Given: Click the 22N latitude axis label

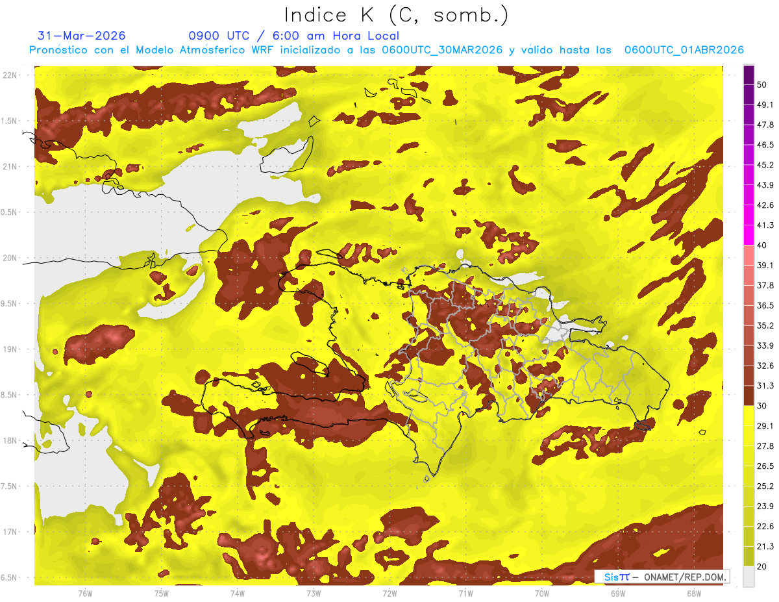Looking at the screenshot, I should 10,75.
